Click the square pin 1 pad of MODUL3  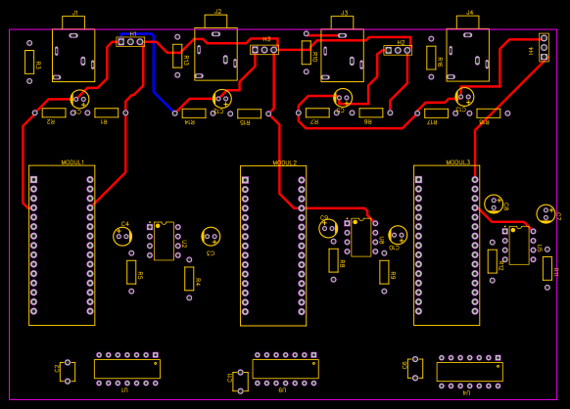(x=418, y=179)
